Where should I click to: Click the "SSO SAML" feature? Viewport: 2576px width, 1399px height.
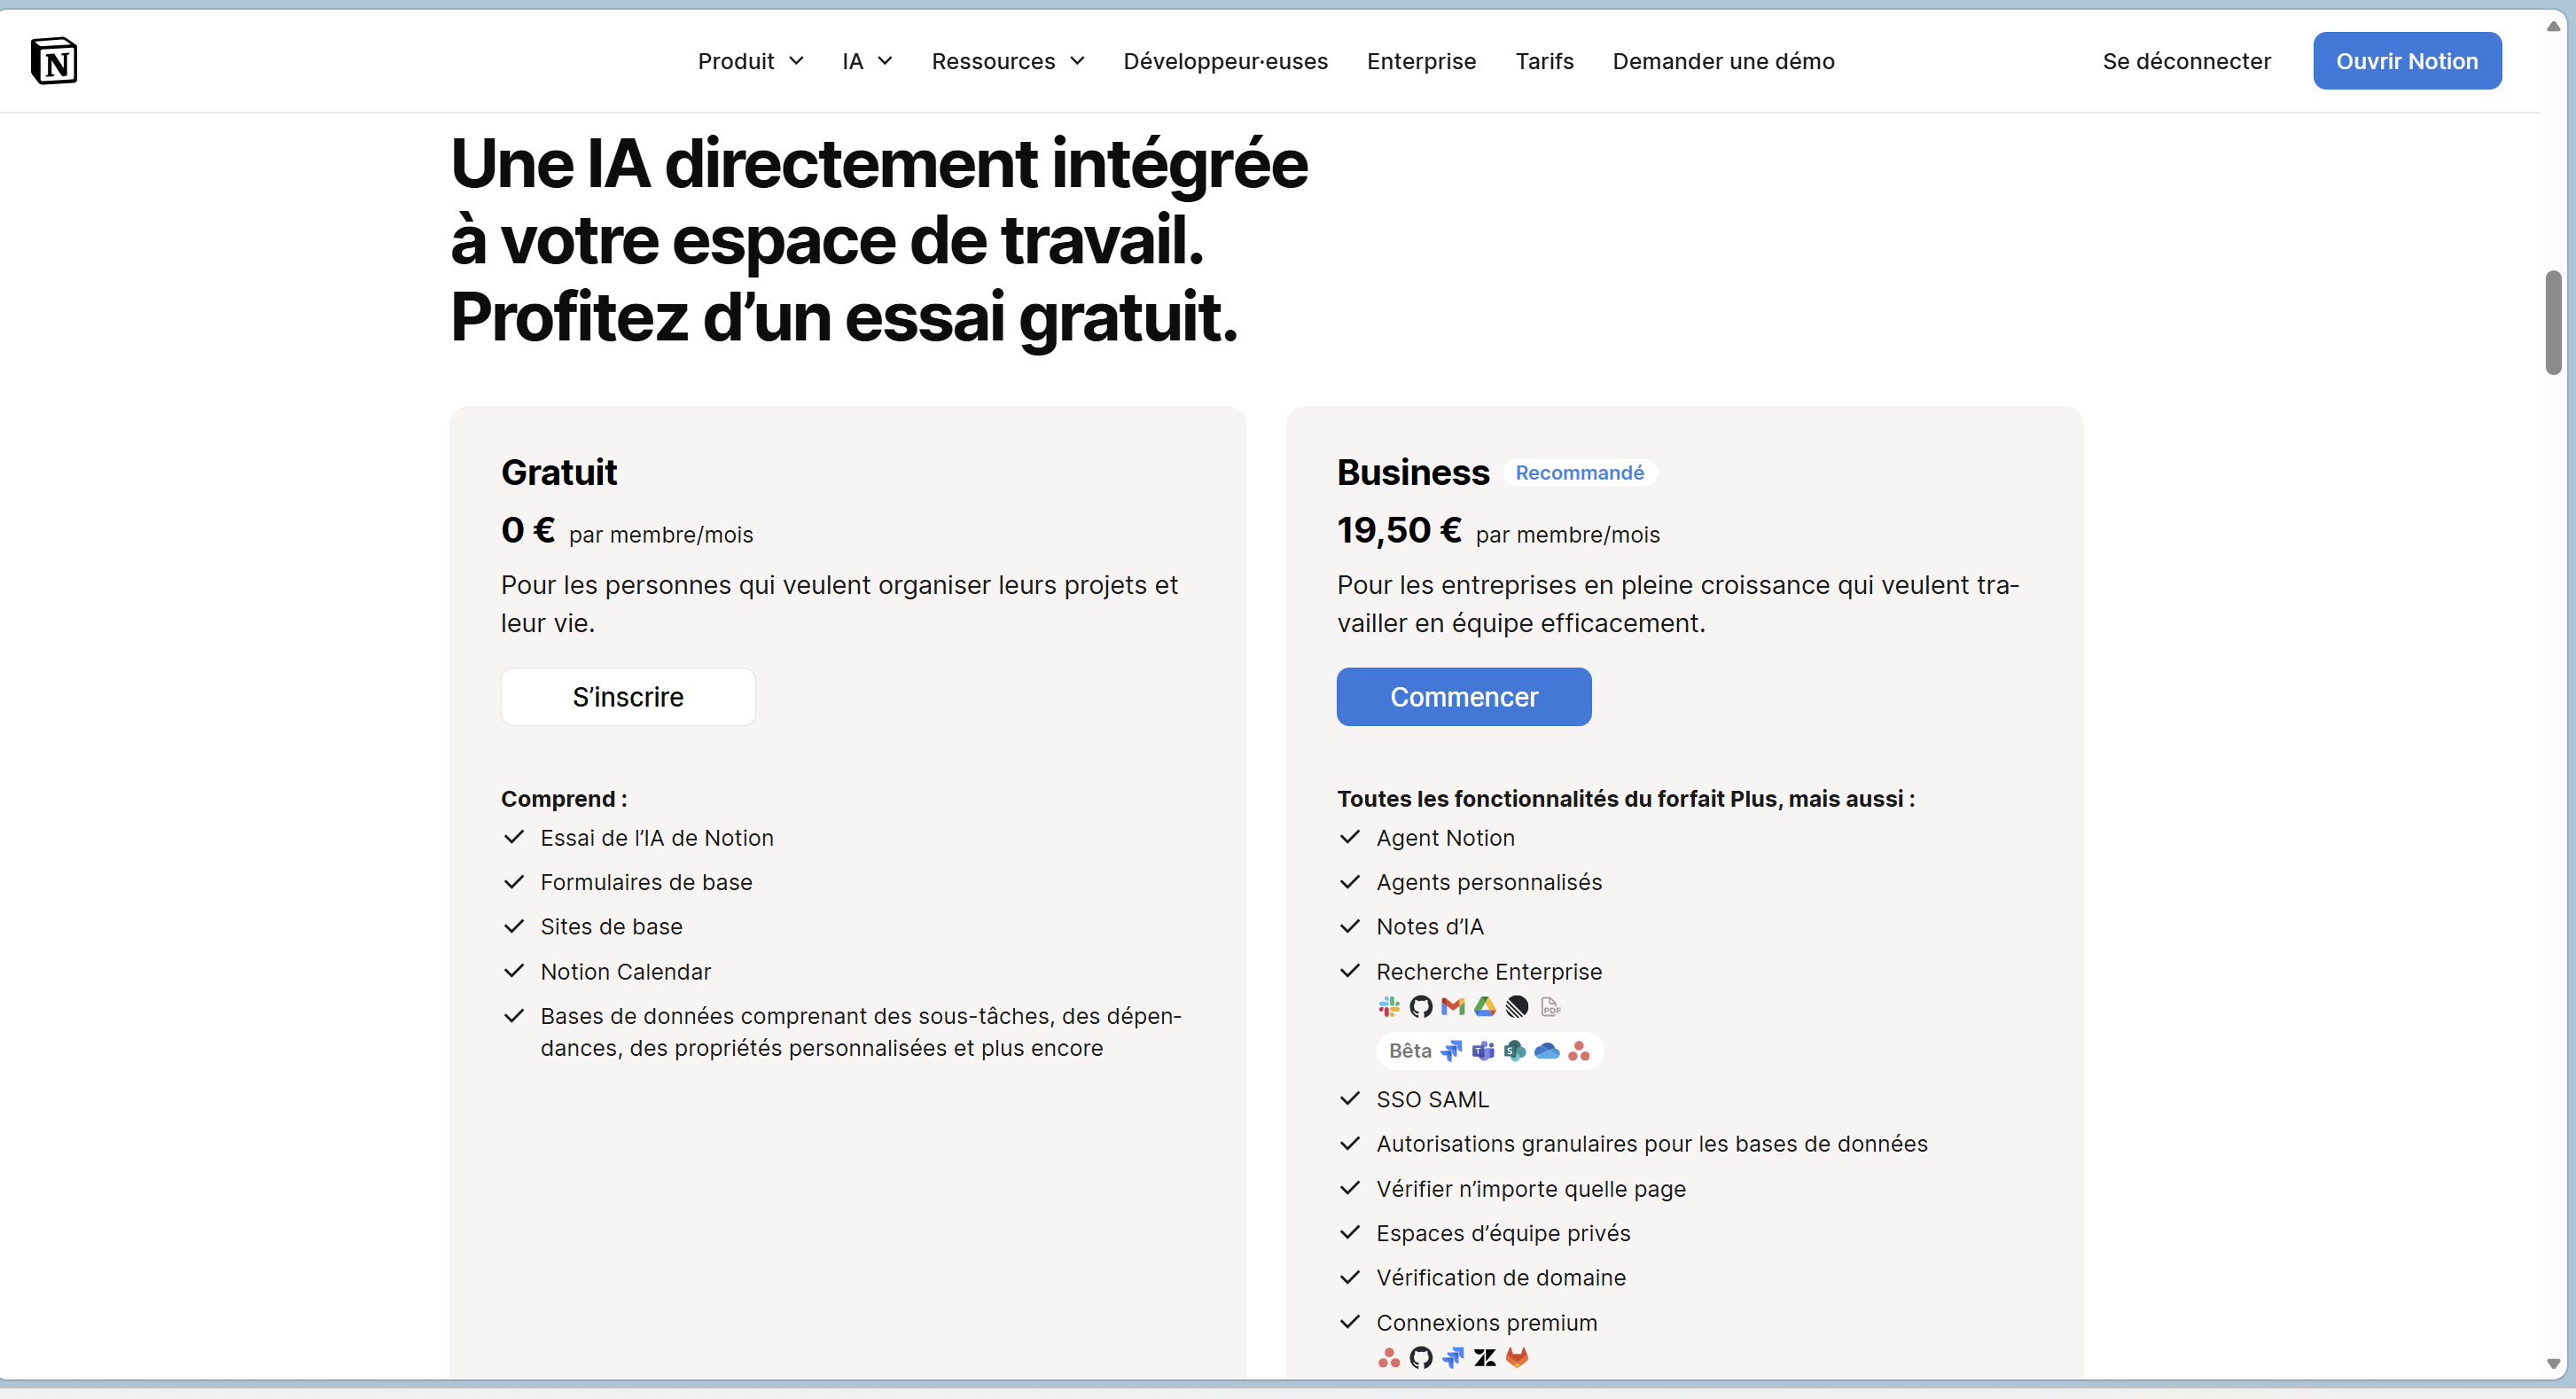click(x=1432, y=1100)
